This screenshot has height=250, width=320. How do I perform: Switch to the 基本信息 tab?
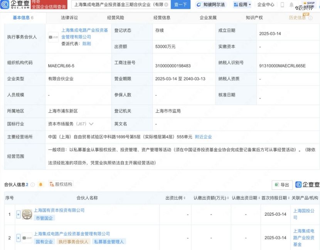[23, 18]
